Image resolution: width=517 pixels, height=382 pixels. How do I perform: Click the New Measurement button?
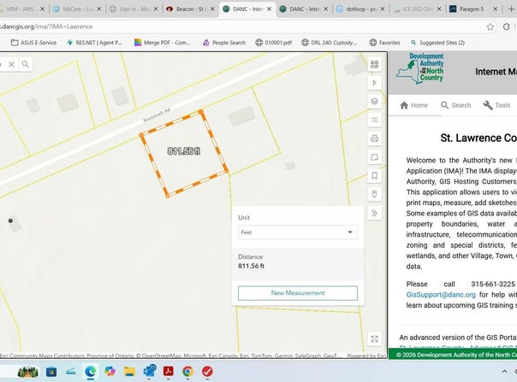click(297, 293)
